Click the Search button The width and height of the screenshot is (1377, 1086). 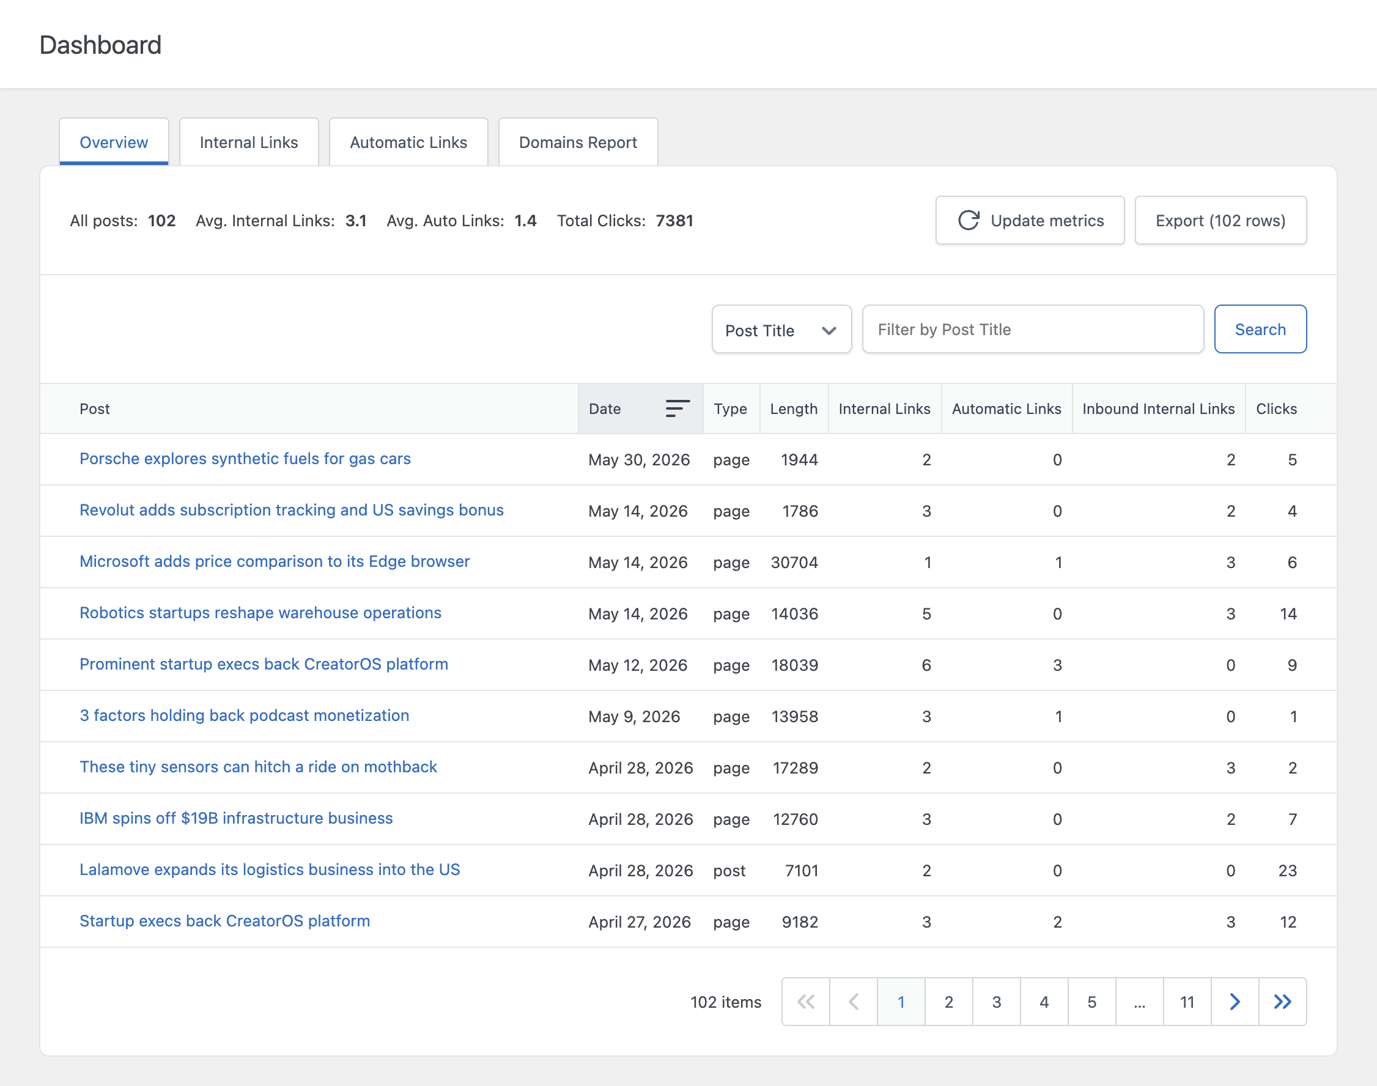pyautogui.click(x=1260, y=330)
